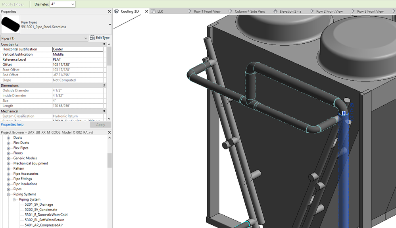Image resolution: width=396 pixels, height=228 pixels.
Task: Click the Apply button
Action: [100, 125]
